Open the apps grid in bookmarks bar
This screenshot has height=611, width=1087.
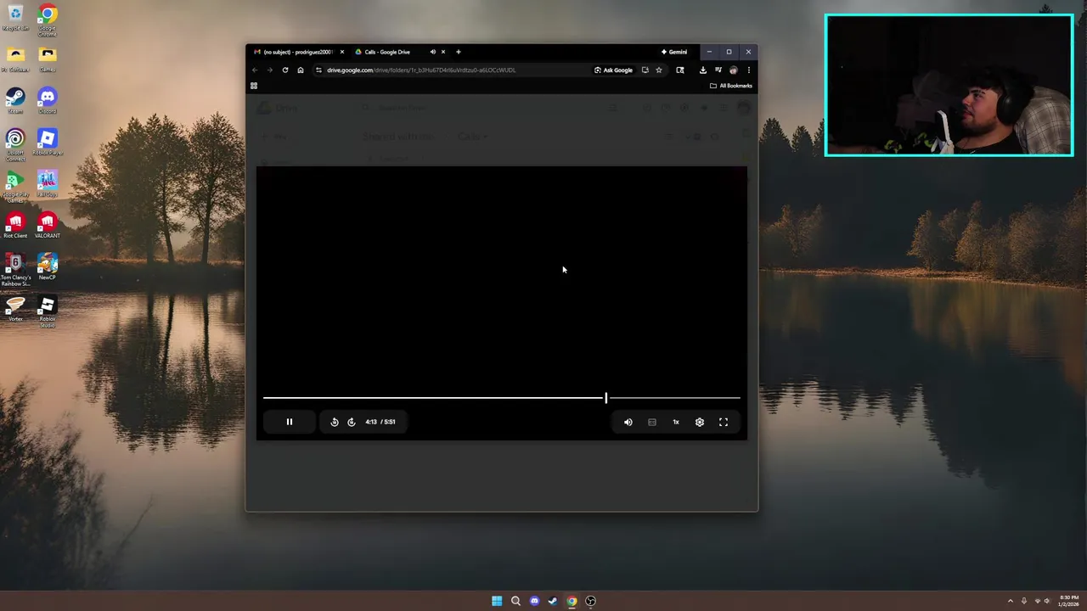pos(253,86)
